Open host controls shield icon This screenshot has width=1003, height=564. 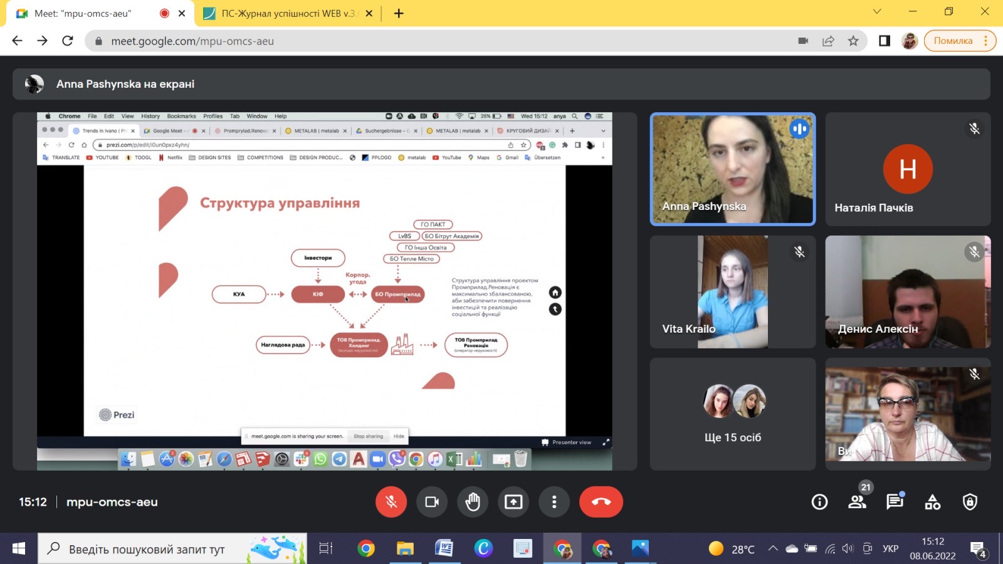coord(970,502)
